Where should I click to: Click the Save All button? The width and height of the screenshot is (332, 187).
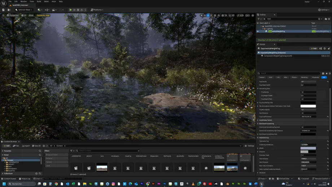coord(36,146)
